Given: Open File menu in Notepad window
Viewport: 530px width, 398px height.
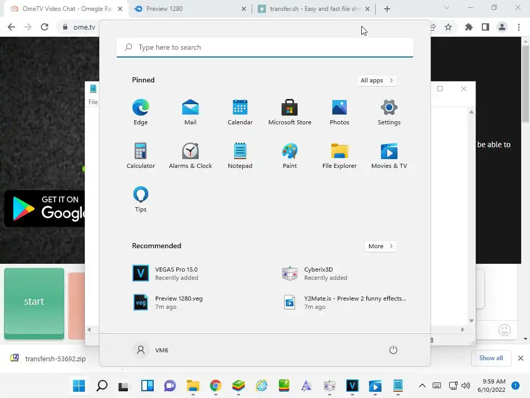Looking at the screenshot, I should coord(93,102).
